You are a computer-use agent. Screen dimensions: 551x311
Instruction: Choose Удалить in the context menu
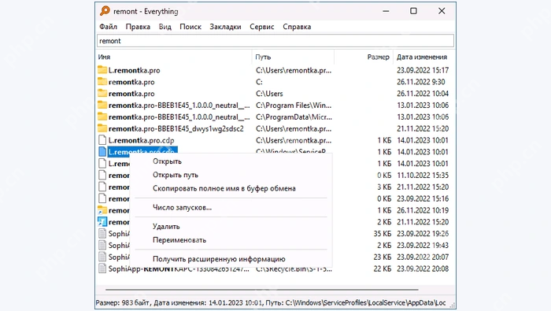tap(166, 226)
